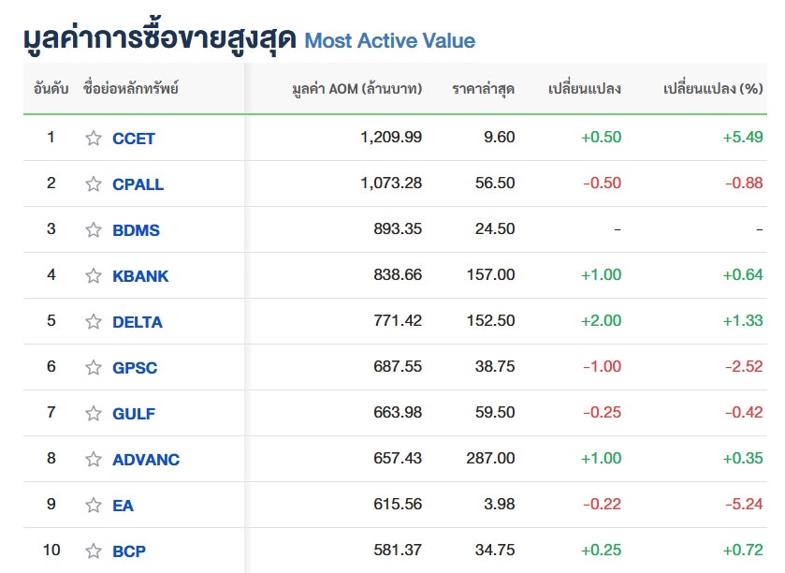Toggle favorite star for GULF
785x573 pixels.
pos(94,413)
